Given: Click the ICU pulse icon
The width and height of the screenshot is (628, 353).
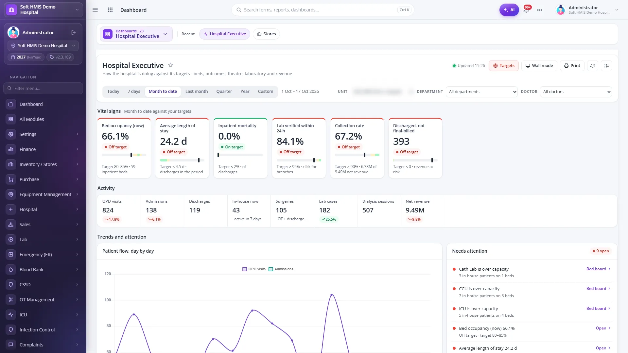Looking at the screenshot, I should click(x=11, y=315).
